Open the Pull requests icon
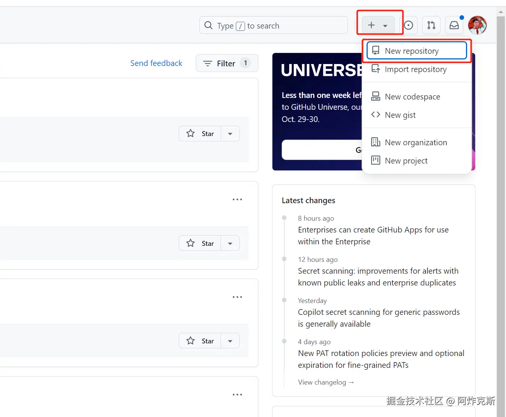This screenshot has height=417, width=506. [x=431, y=25]
